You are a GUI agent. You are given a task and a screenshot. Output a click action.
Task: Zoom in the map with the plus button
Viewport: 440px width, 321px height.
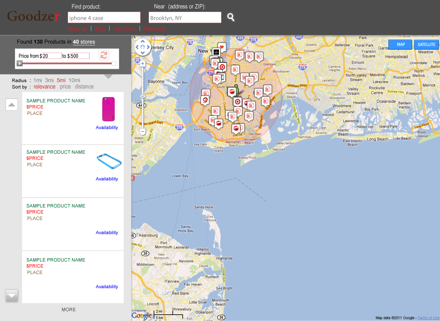point(142,64)
